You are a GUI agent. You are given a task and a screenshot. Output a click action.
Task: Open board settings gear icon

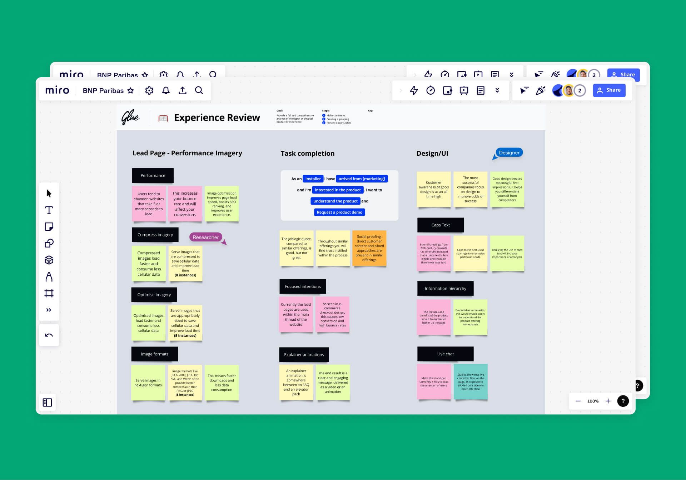point(149,90)
